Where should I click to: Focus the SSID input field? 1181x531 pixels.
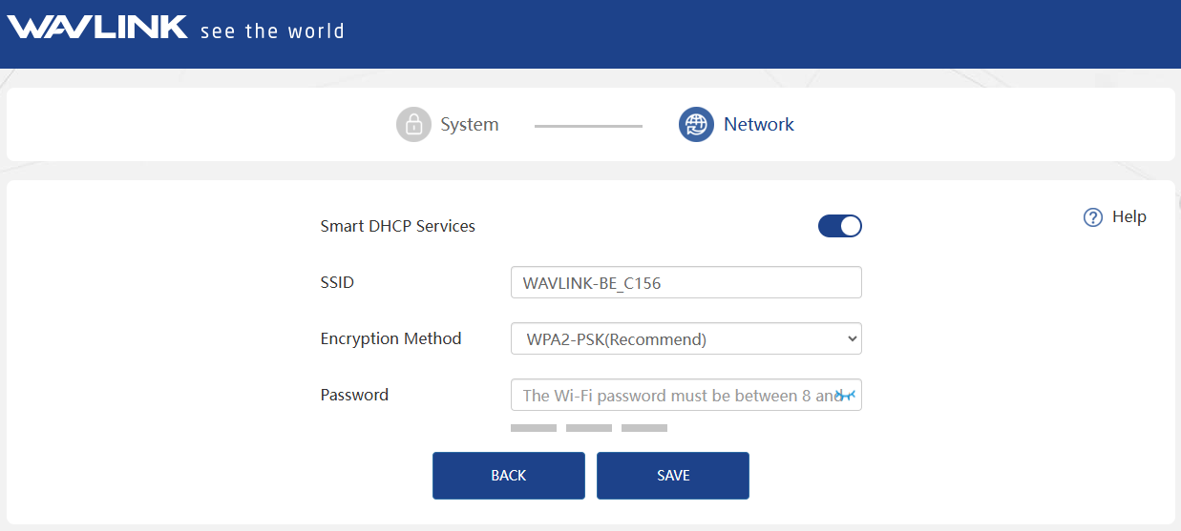[x=685, y=283]
